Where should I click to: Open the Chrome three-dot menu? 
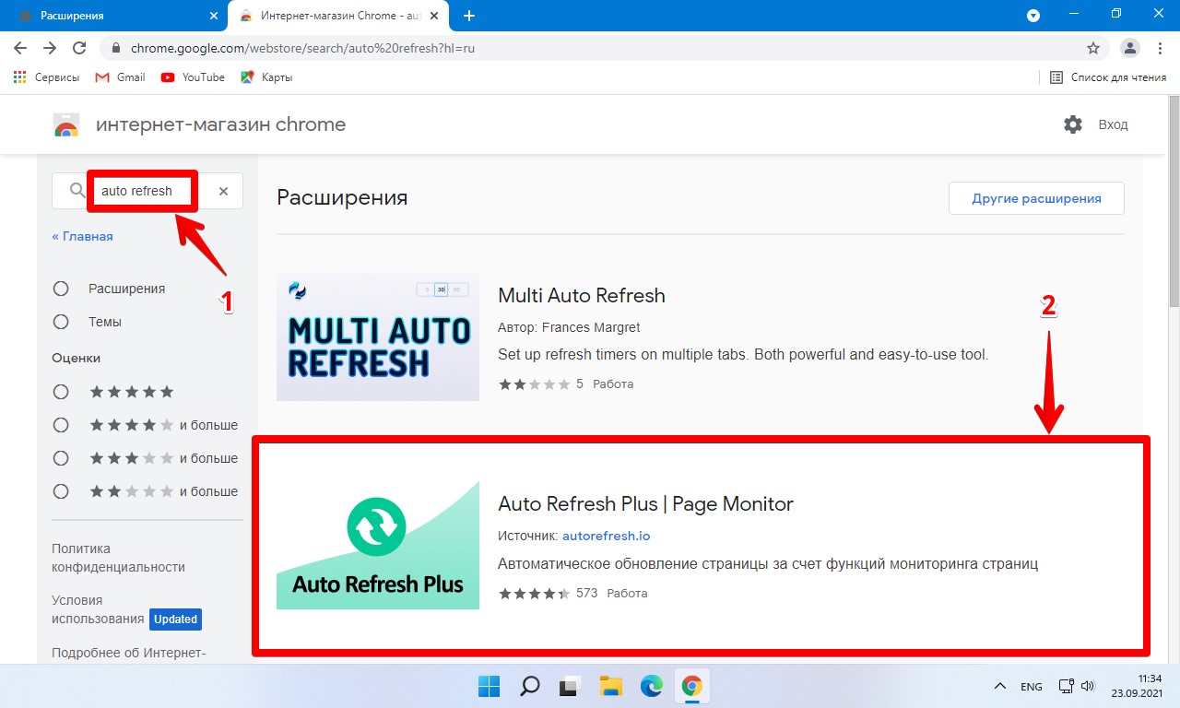(x=1161, y=48)
